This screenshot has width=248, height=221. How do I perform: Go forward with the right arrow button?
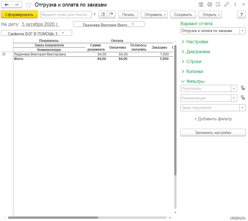pos(17,5)
